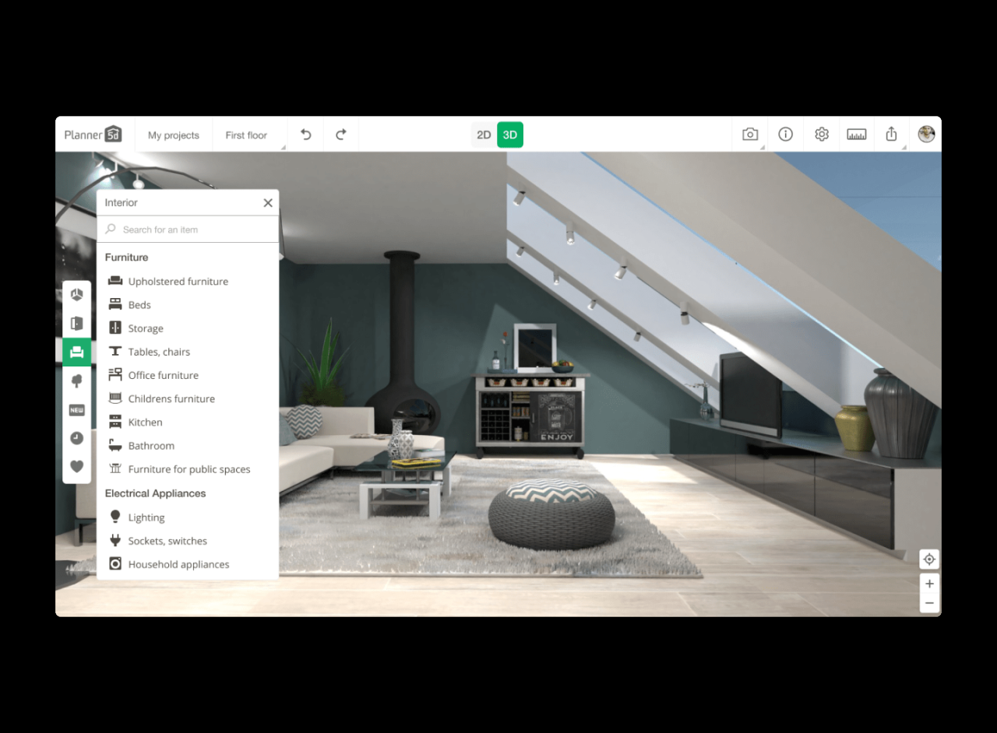The height and width of the screenshot is (733, 997).
Task: Open the Favorites heart icon
Action: (76, 467)
